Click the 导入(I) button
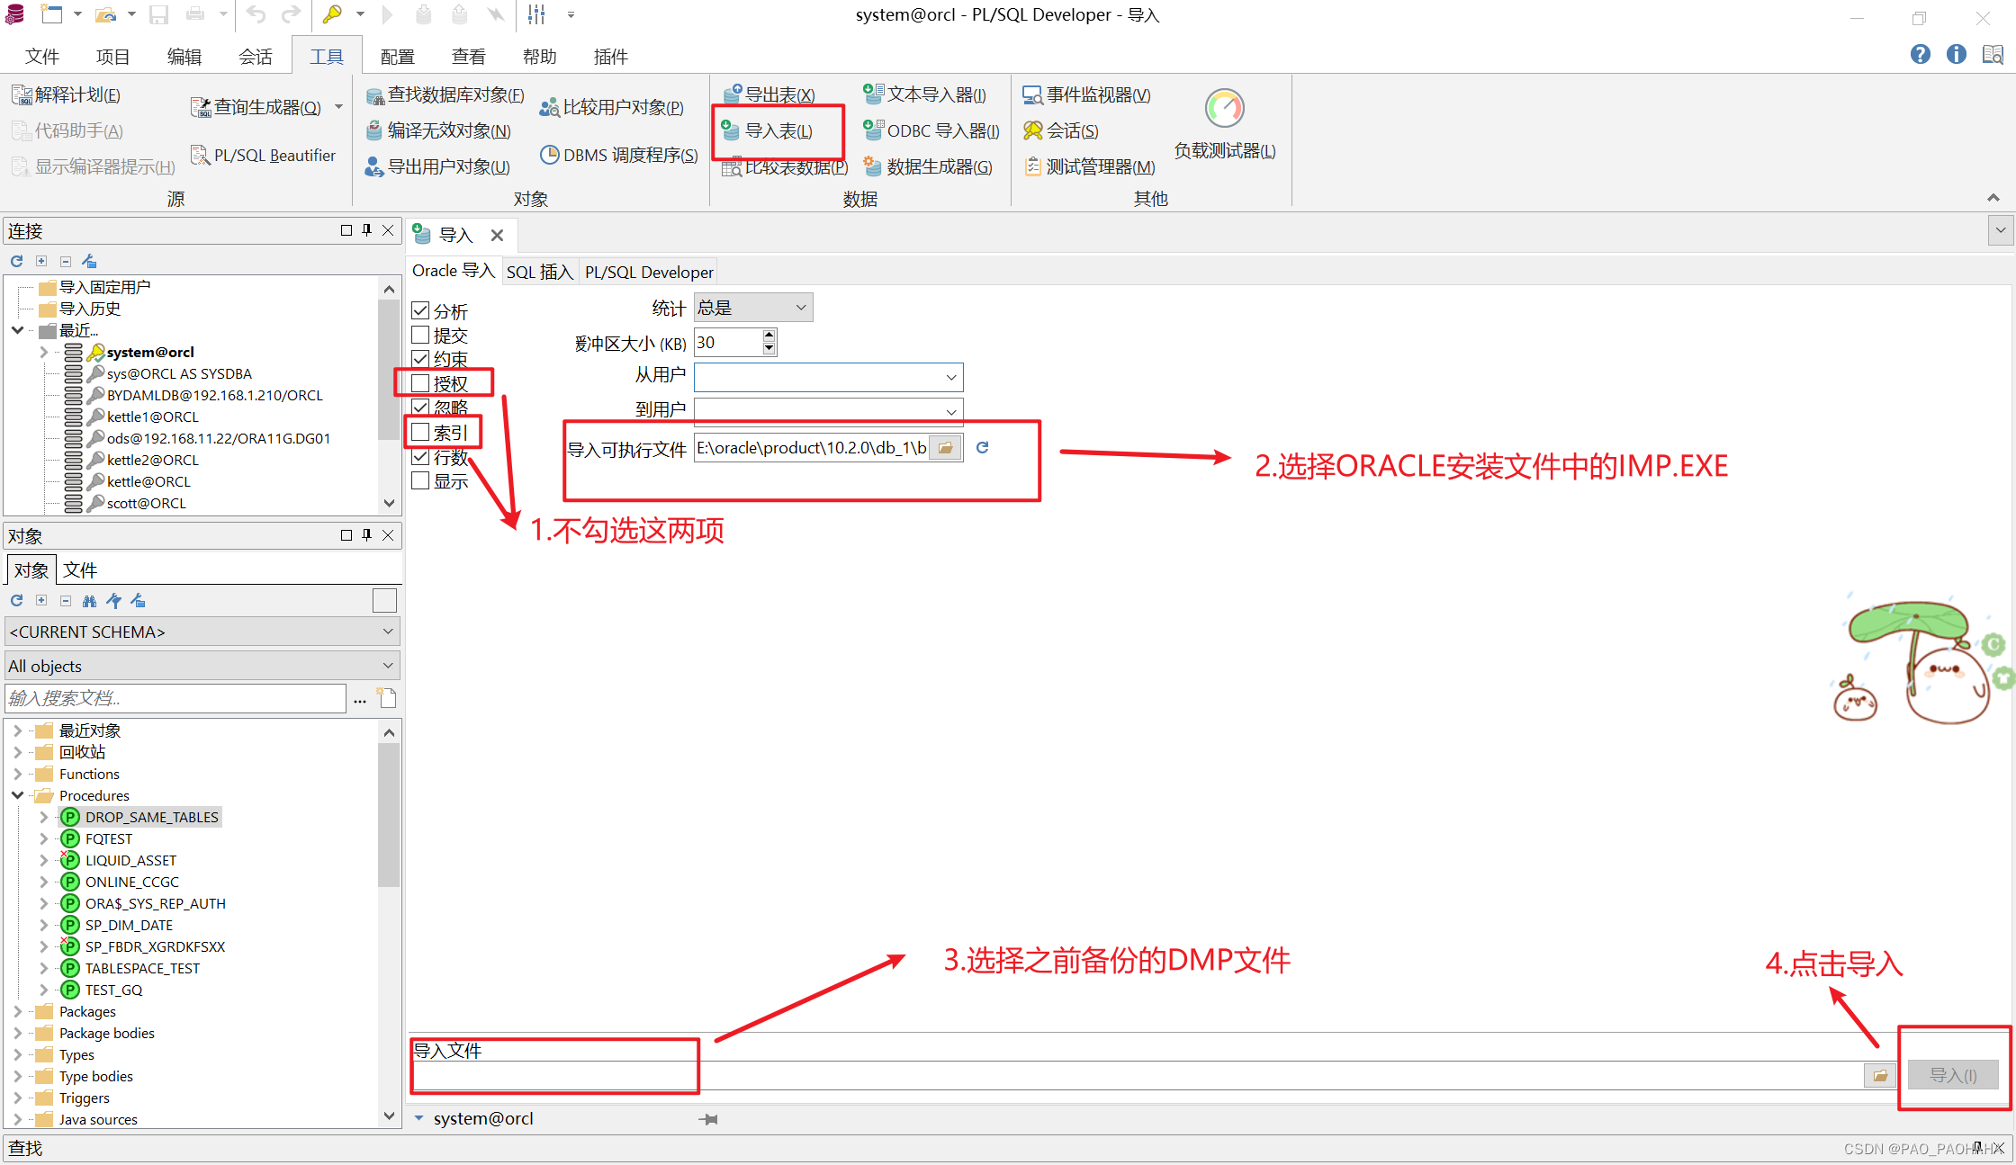The image size is (2016, 1165). [1953, 1075]
